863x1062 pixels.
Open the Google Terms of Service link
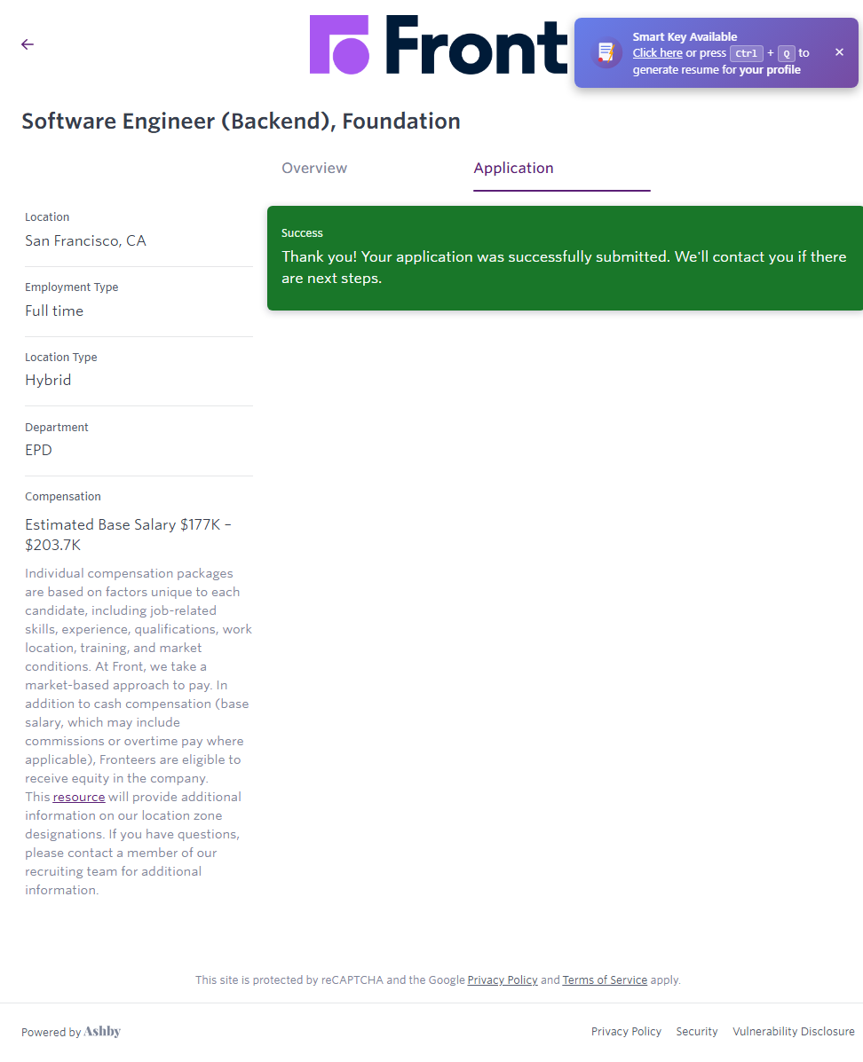[605, 980]
